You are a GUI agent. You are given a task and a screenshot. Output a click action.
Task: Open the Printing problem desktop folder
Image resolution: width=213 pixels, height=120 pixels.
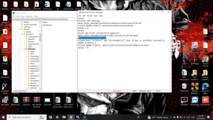click(205, 75)
